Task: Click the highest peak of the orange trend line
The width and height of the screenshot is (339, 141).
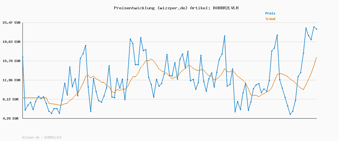Action: pos(151,59)
